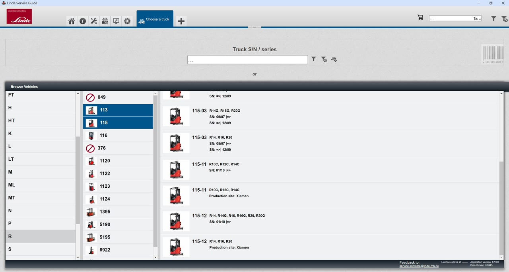Select series 1122 truck icon row
Viewport: 509px width, 272px height.
pos(118,173)
